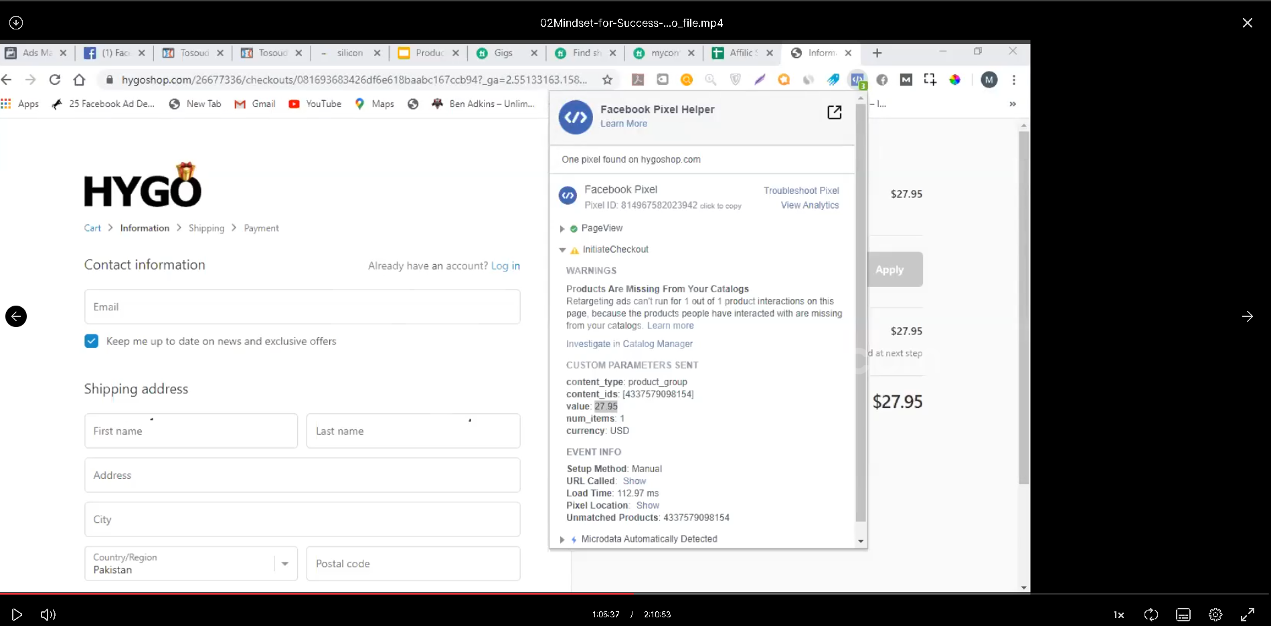This screenshot has width=1271, height=626.
Task: Open the Gmail M extension icon
Action: pyautogui.click(x=906, y=80)
